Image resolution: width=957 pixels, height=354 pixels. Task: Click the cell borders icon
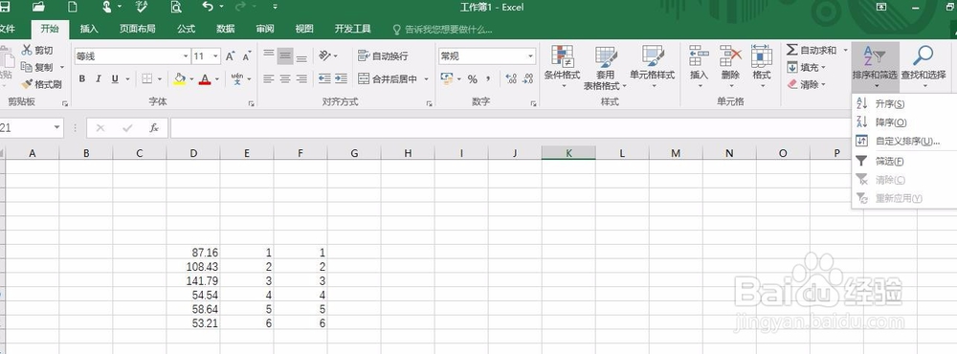tap(147, 78)
